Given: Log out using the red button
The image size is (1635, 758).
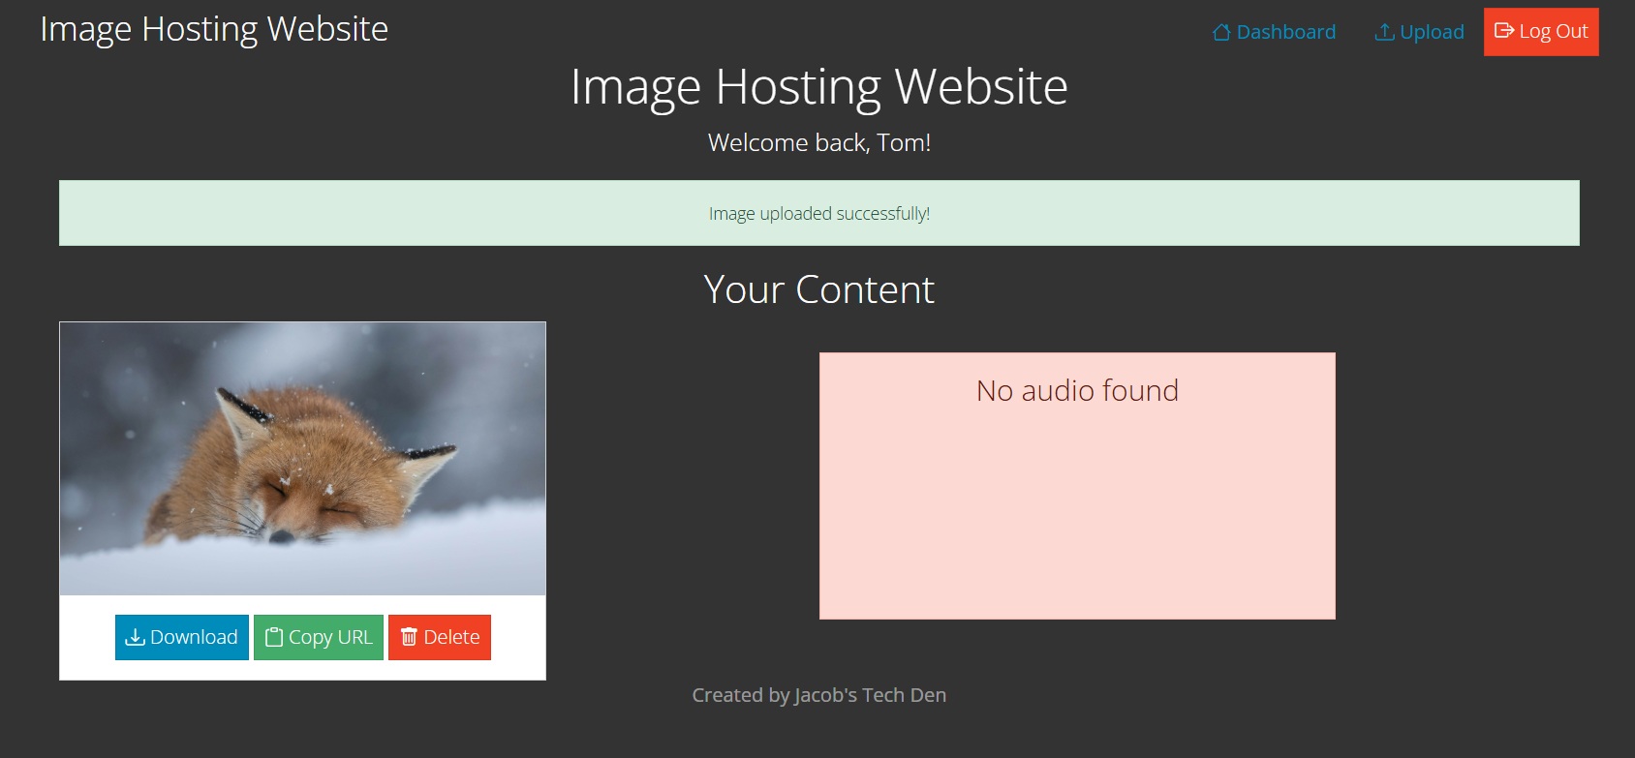Looking at the screenshot, I should pyautogui.click(x=1541, y=32).
